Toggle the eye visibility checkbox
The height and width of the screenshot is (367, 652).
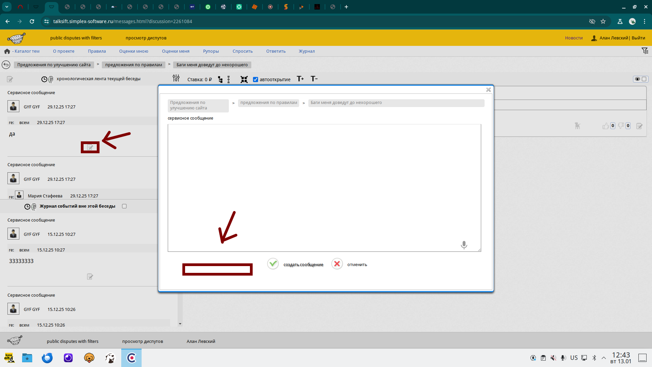[x=644, y=79]
